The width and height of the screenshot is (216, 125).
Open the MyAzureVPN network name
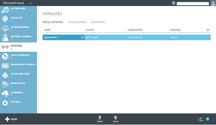click(x=51, y=37)
